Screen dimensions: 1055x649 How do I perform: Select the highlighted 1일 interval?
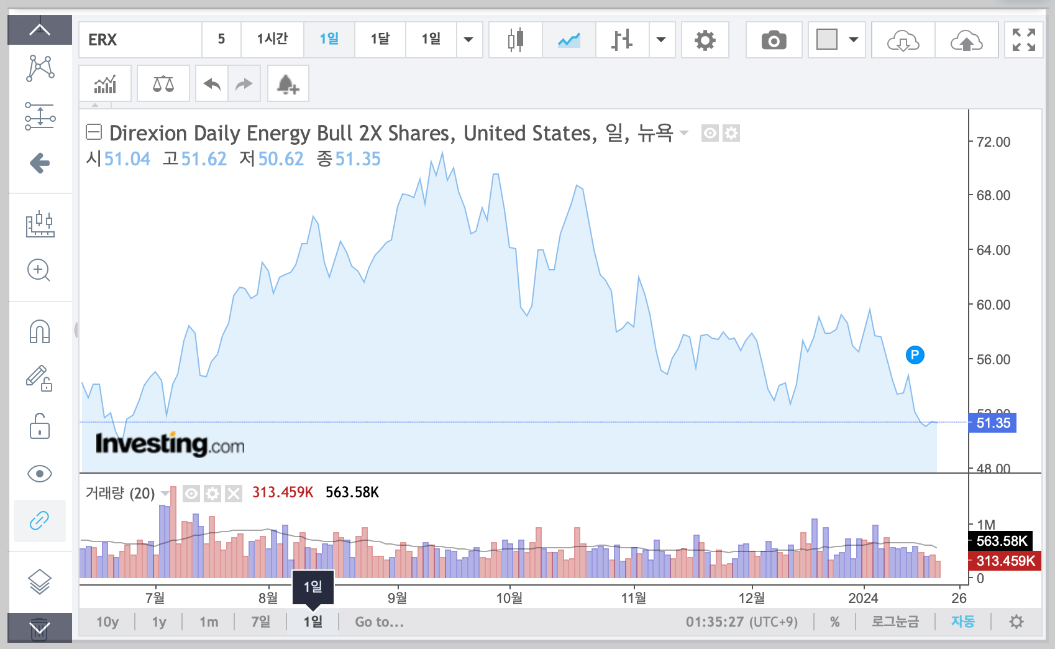click(329, 40)
